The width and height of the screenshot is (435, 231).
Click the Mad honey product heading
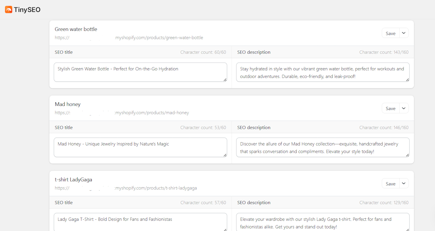click(67, 104)
